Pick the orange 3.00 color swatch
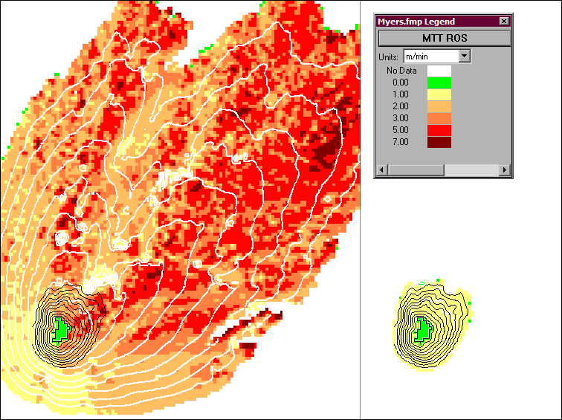 coord(439,118)
